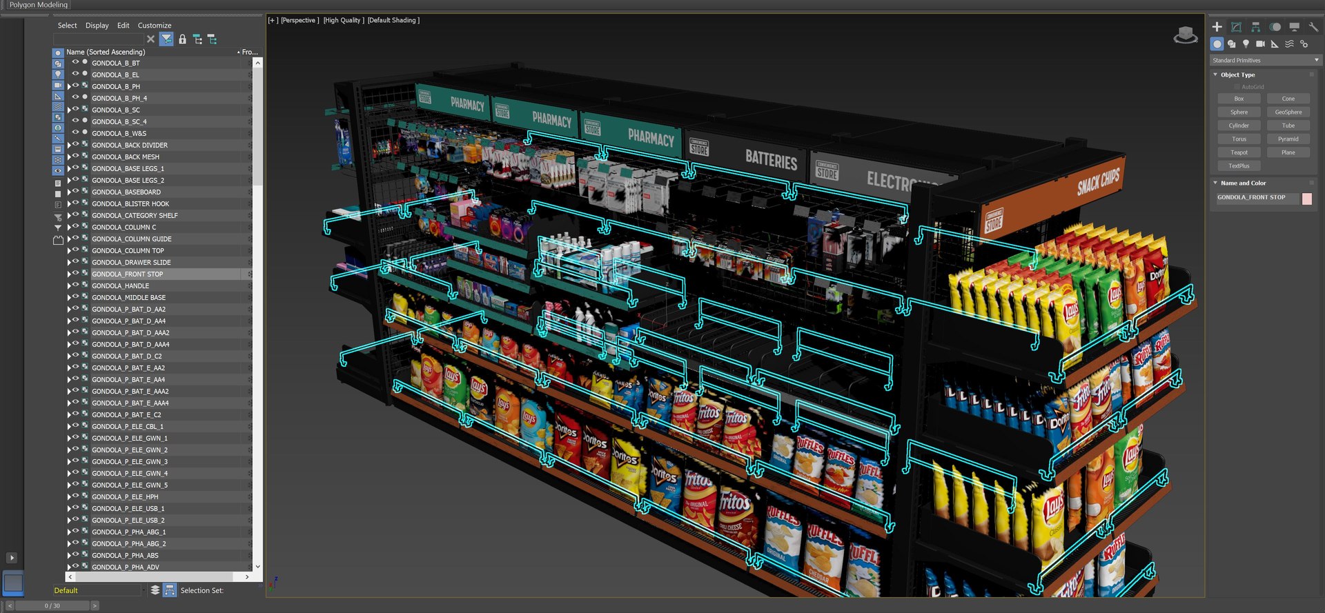Hide GONDOLA_B_EL using its eye icon

pyautogui.click(x=75, y=74)
